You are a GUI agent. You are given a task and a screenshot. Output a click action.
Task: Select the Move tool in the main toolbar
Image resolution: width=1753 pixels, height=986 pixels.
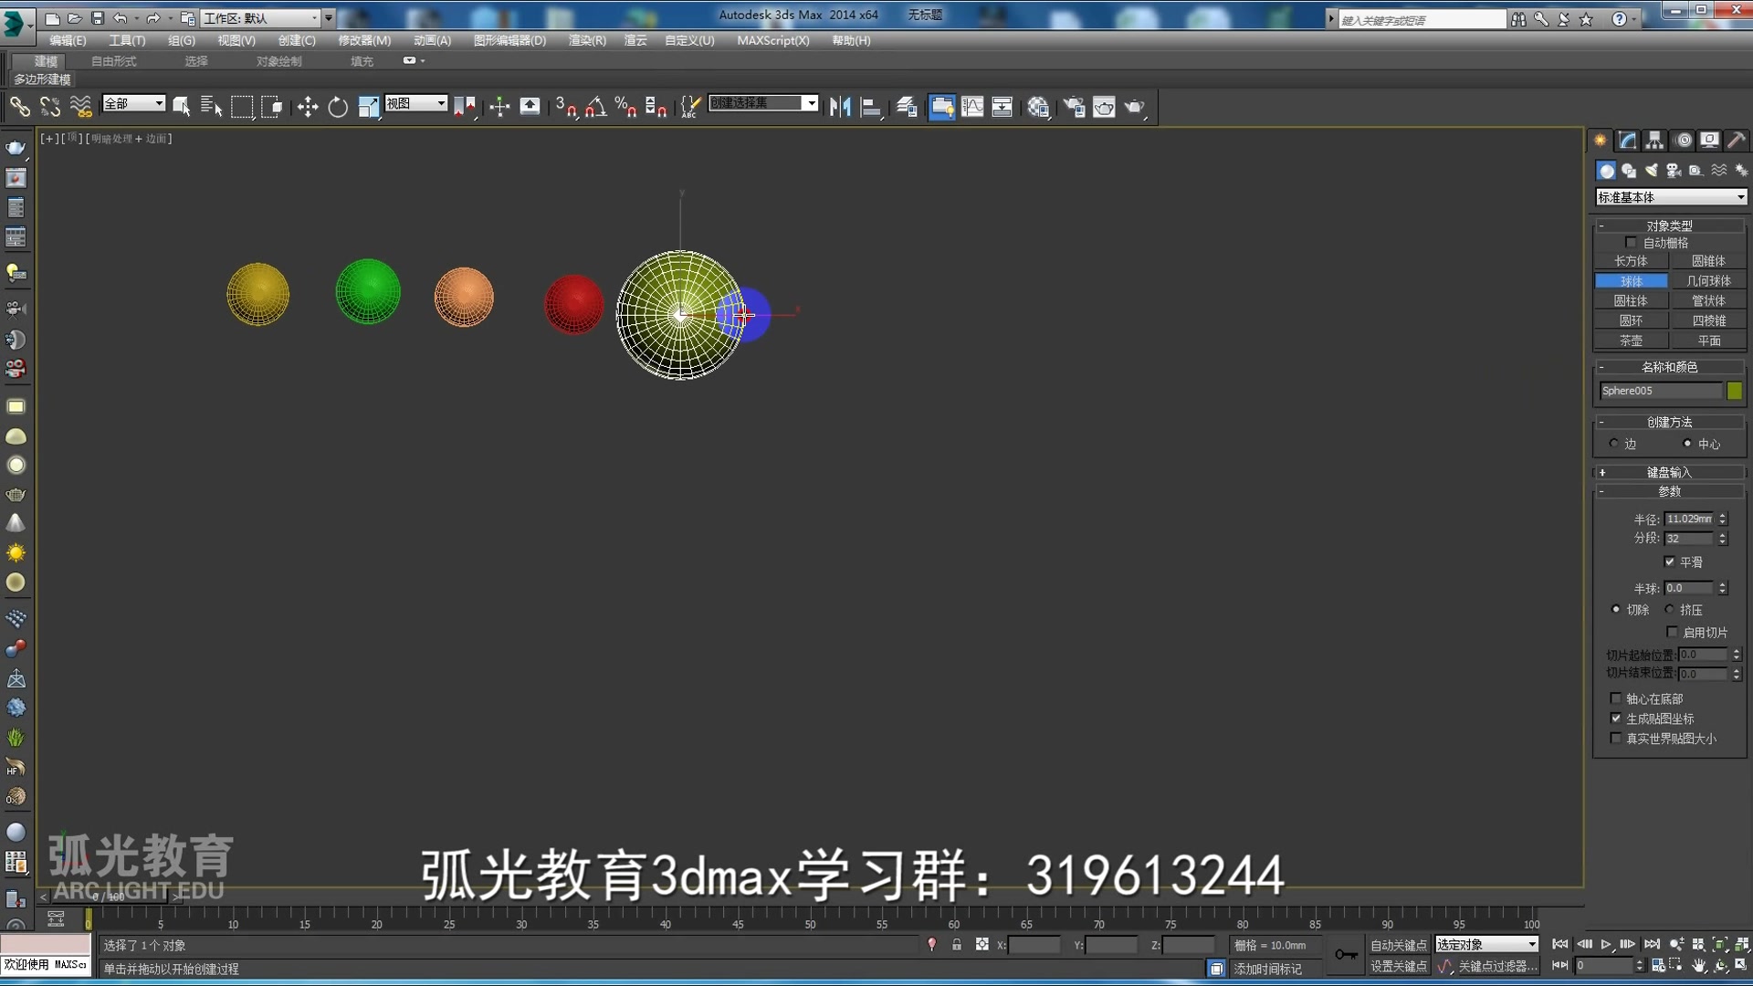[x=308, y=107]
